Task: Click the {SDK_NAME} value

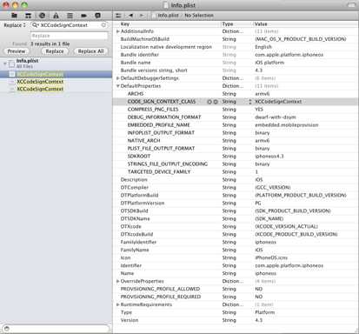Action: click(269, 219)
